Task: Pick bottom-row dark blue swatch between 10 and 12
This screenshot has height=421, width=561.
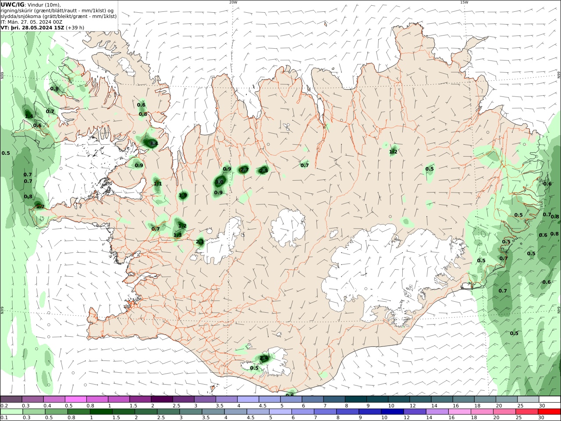Action: pos(392,411)
